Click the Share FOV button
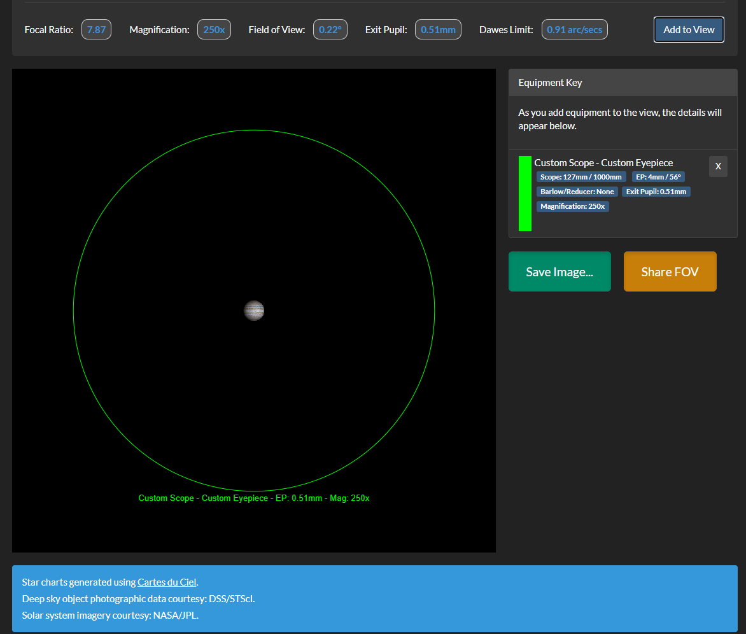This screenshot has width=746, height=634. [x=670, y=272]
